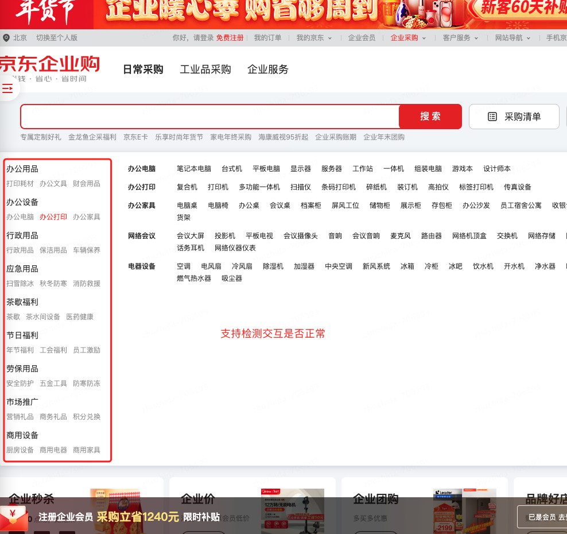567x534 pixels.
Task: Select 劳保用品 category in sidebar
Action: click(22, 369)
